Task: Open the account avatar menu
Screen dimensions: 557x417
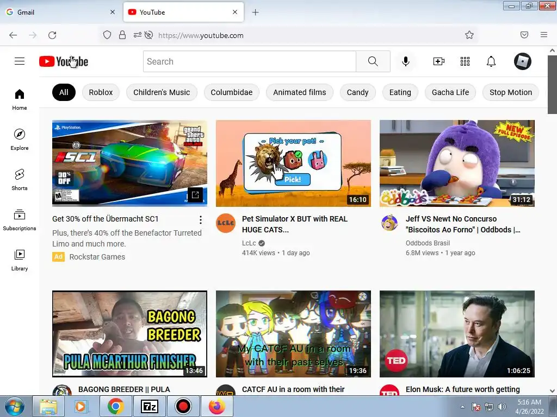Action: pos(523,61)
